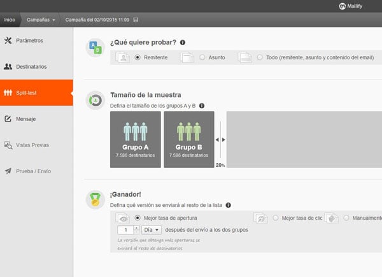The width and height of the screenshot is (382, 277).
Task: Select the Manualmente radio option
Action: tap(346, 218)
